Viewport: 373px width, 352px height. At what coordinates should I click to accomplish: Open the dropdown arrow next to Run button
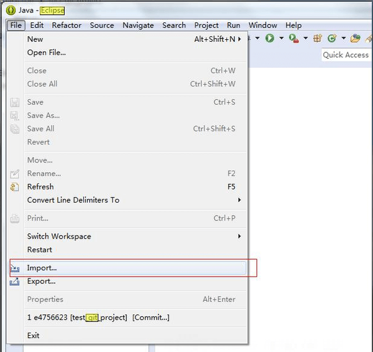click(281, 38)
